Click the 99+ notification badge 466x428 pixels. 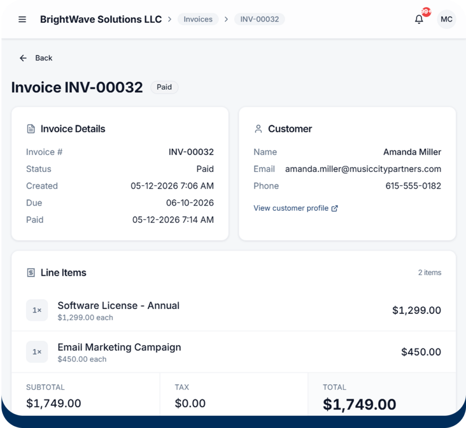point(426,12)
